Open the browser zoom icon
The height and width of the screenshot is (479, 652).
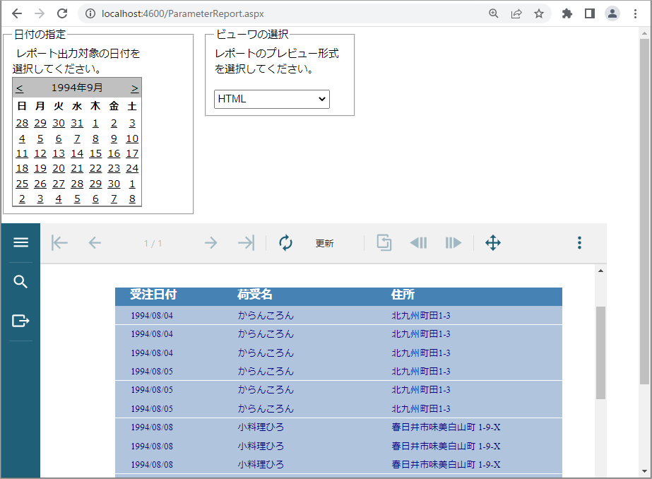[x=494, y=13]
